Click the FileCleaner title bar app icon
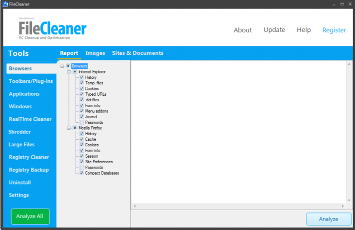 click(x=5, y=4)
